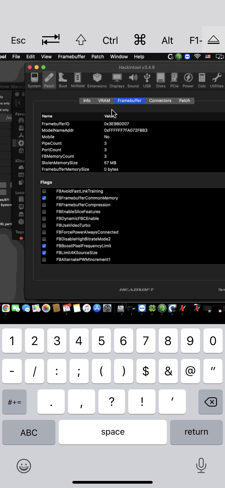Open the PCIe toolbar icon
The width and height of the screenshot is (225, 488).
[x=174, y=80]
